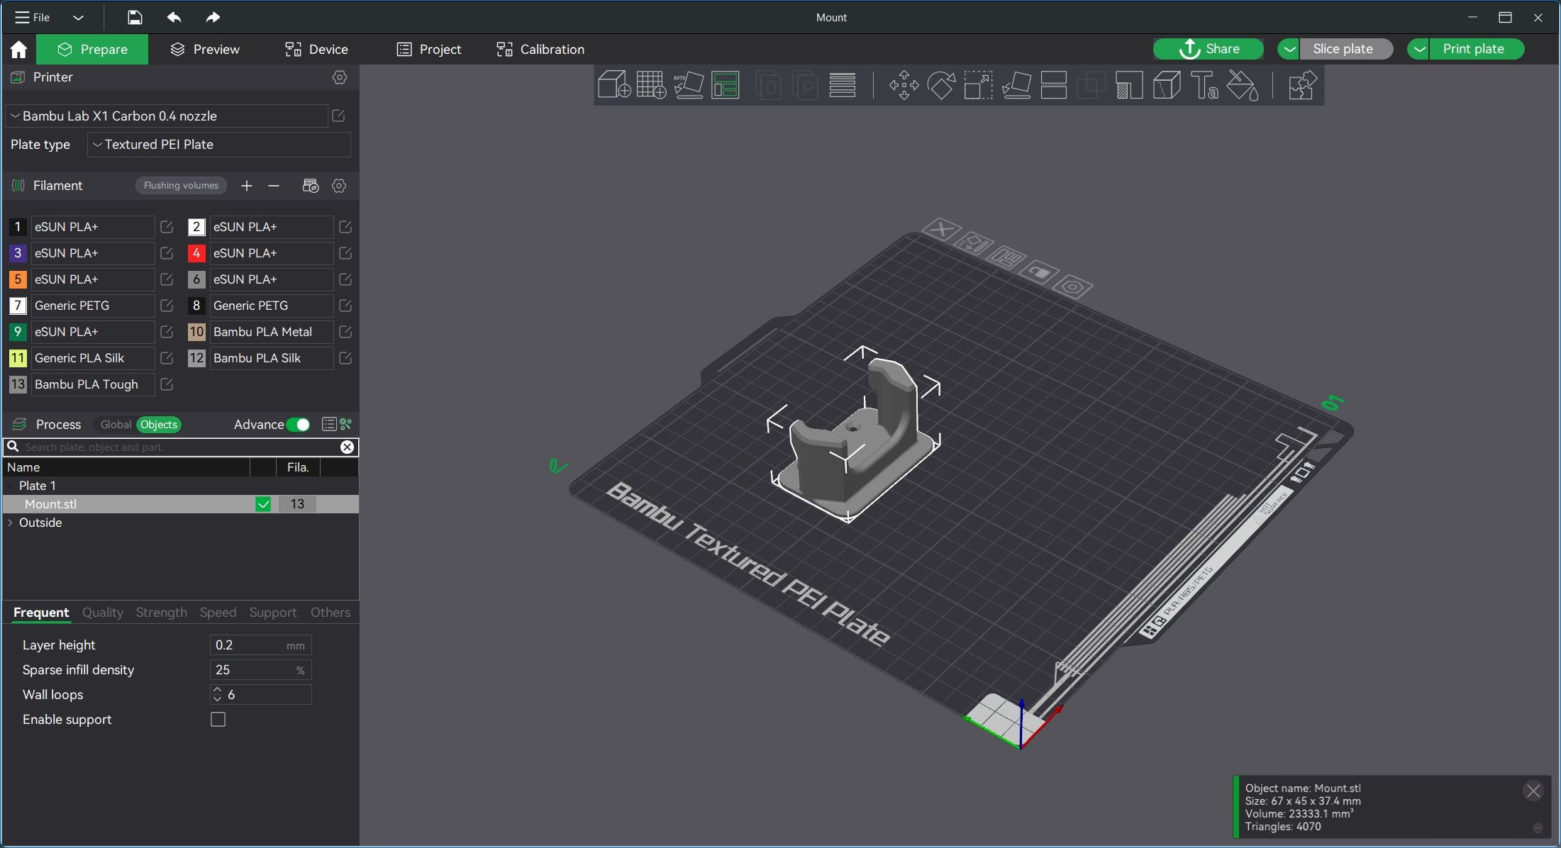The width and height of the screenshot is (1561, 848).
Task: Switch Process scope to Global
Action: [x=116, y=425]
